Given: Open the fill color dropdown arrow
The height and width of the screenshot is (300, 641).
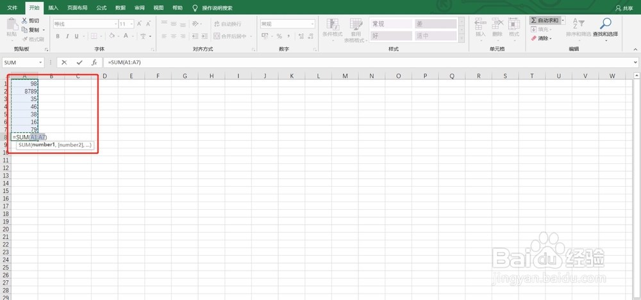Looking at the screenshot, I should 118,36.
